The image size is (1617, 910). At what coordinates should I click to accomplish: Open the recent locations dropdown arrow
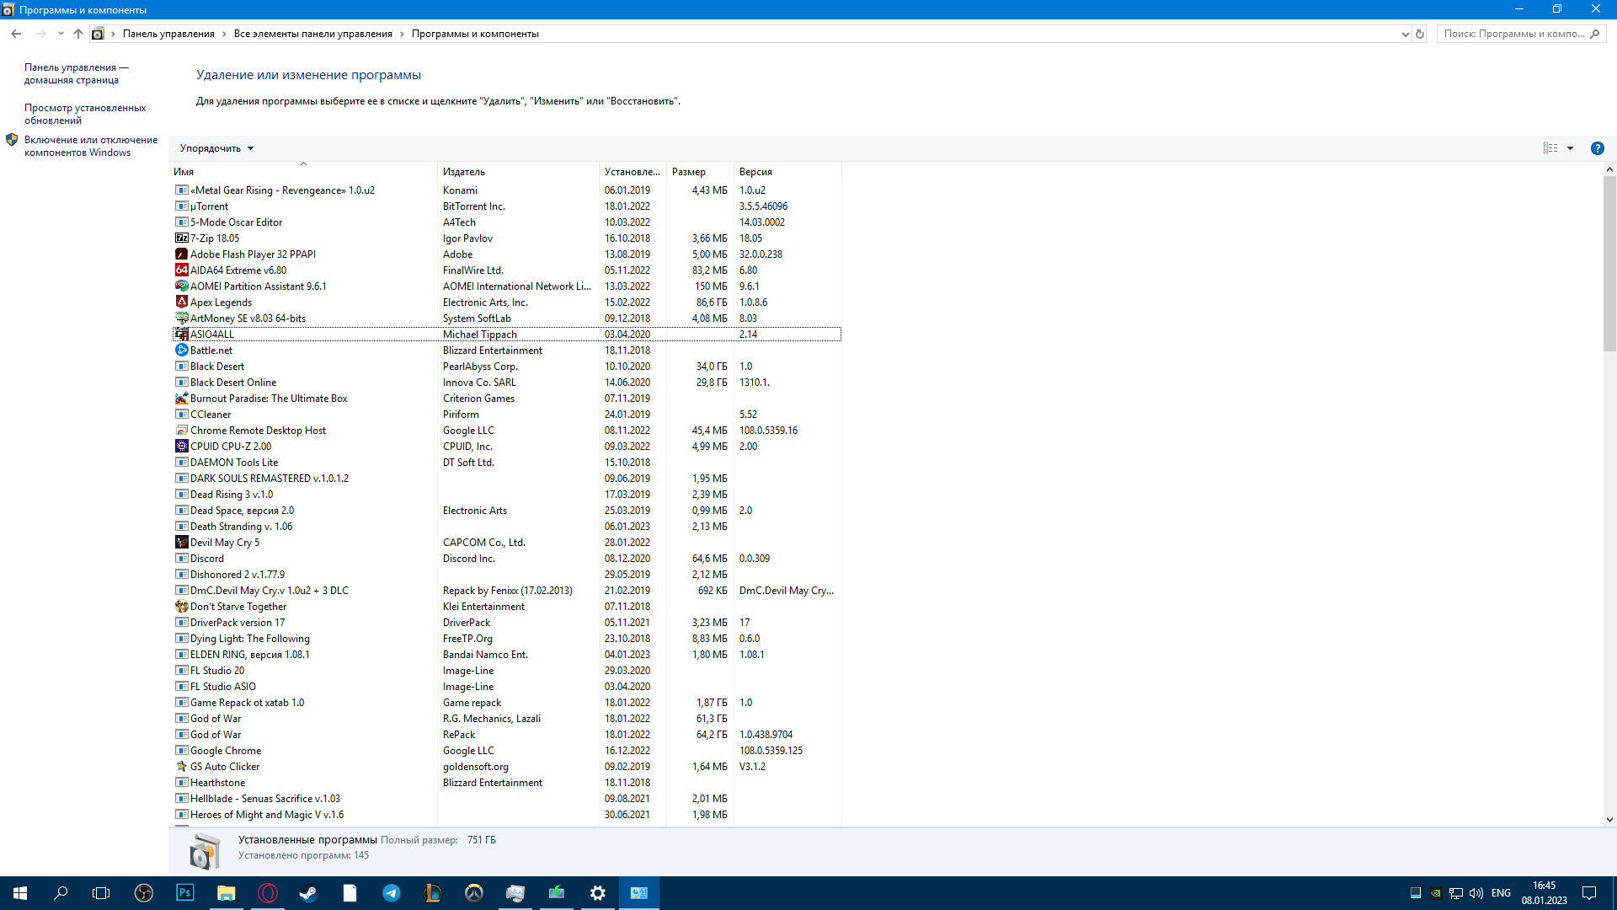point(61,34)
